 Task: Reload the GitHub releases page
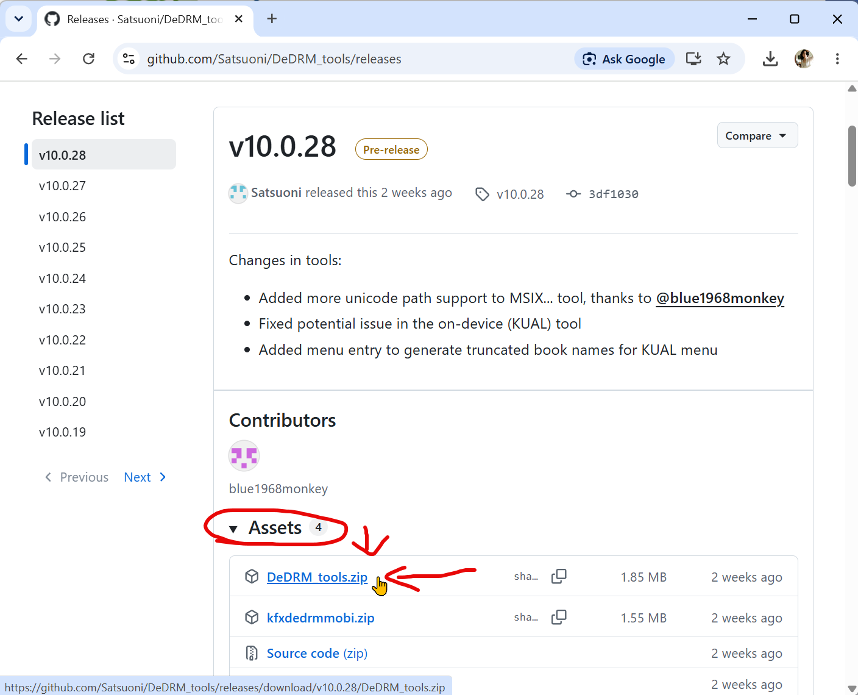tap(89, 59)
